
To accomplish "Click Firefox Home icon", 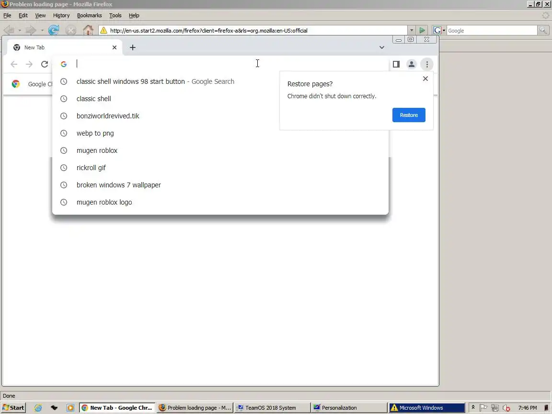I will pos(88,30).
